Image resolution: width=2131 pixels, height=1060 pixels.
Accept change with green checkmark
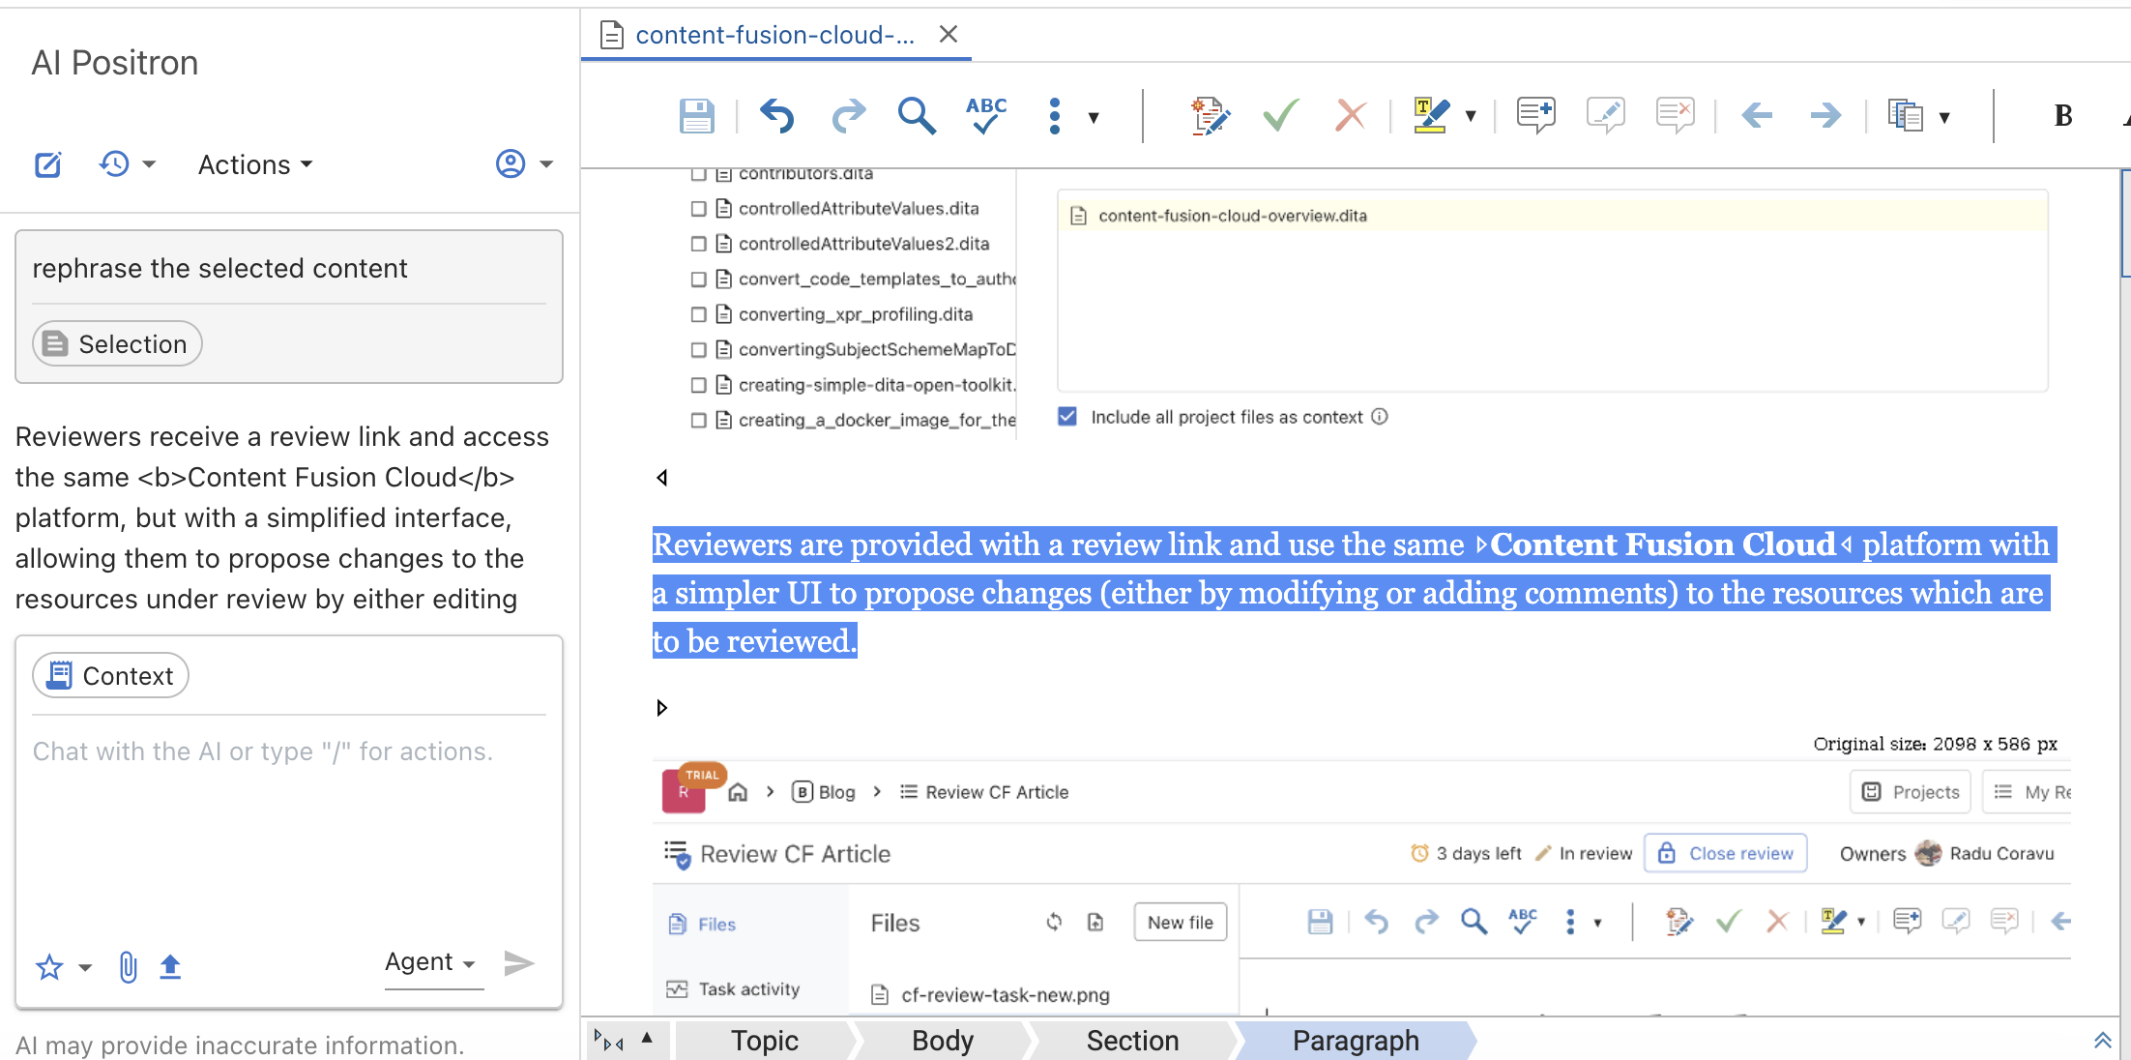tap(1281, 116)
